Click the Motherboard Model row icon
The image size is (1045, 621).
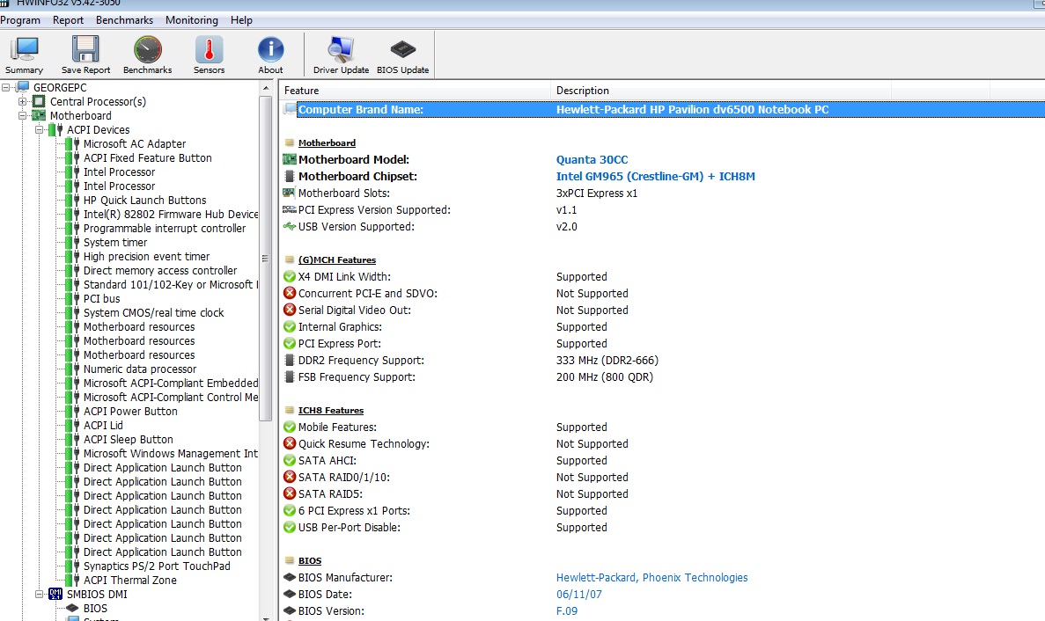point(290,159)
